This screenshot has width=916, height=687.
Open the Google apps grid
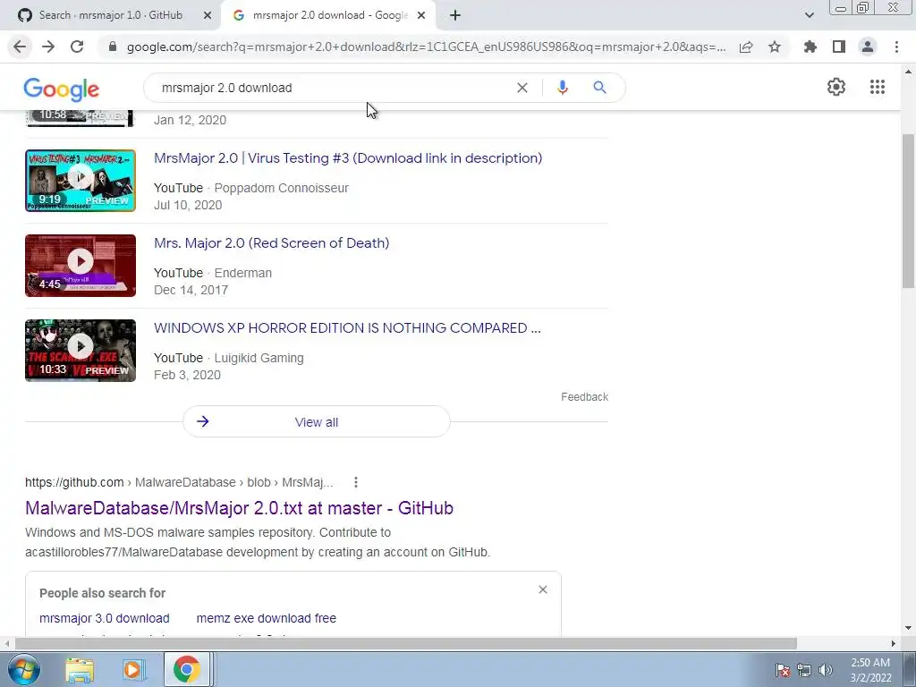point(878,87)
